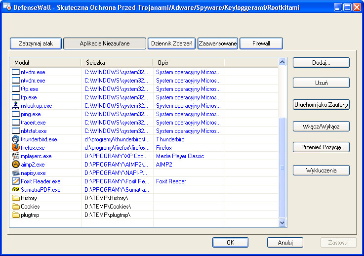Select the Cookies folder icon
This screenshot has width=364, height=256.
click(16, 207)
